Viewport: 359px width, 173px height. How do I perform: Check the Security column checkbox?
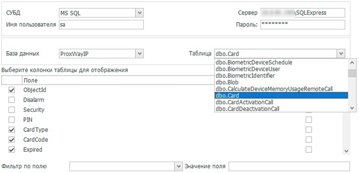(12, 110)
